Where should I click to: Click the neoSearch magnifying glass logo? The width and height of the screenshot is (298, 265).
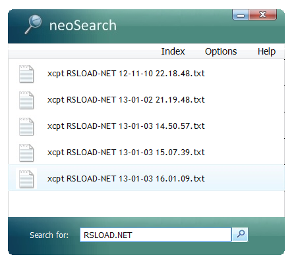[33, 24]
